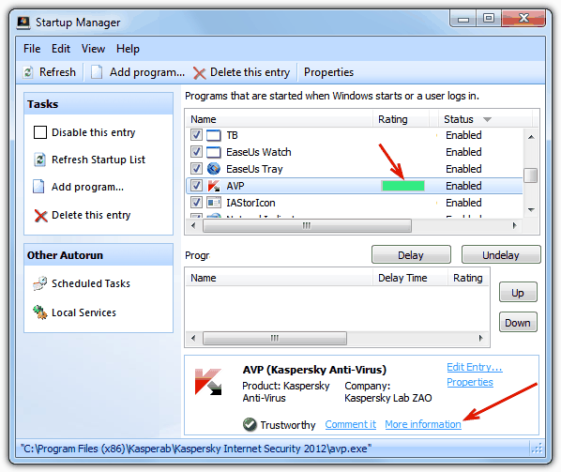Screen dimensions: 561x472
Task: Click the startup list horizontal scrollbar thumb
Action: click(x=307, y=225)
